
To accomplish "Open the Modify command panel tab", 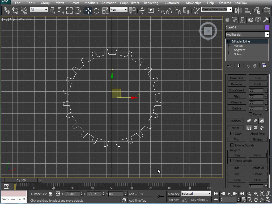I will [235, 20].
